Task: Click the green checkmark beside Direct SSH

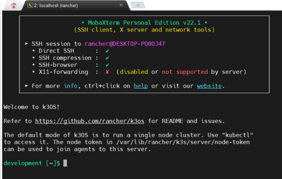Action: (107, 51)
